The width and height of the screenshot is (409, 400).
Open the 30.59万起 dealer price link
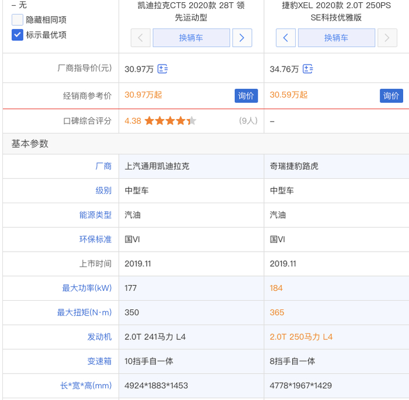pyautogui.click(x=289, y=95)
